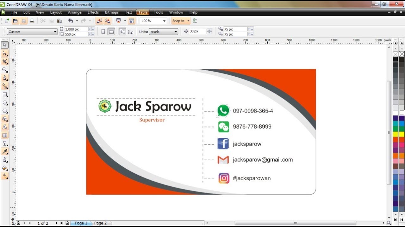Click the Gmail icon on the card
The image size is (405, 227).
[x=223, y=160]
